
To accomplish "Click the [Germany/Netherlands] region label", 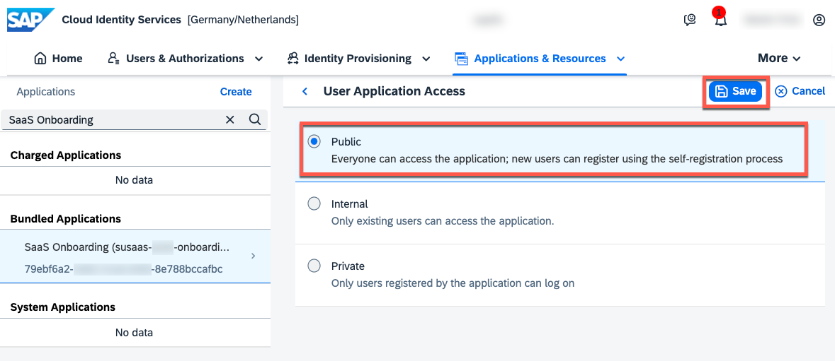I will [243, 20].
